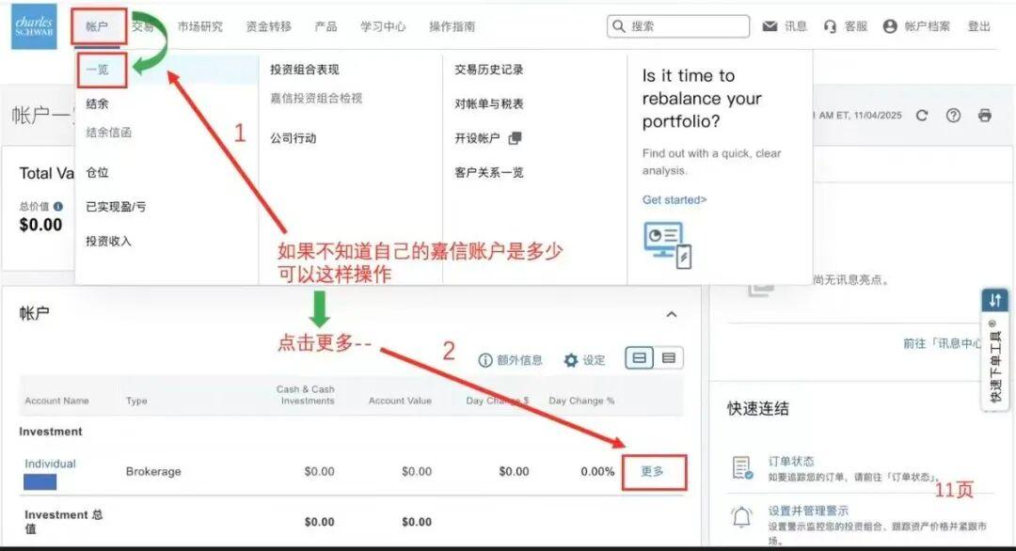1016x551 pixels.
Task: Open the 产品 menu
Action: pos(325,26)
